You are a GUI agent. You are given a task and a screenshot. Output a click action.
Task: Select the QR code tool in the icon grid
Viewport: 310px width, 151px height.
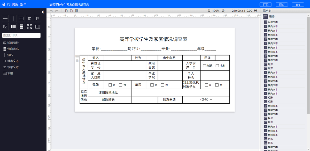29,26
